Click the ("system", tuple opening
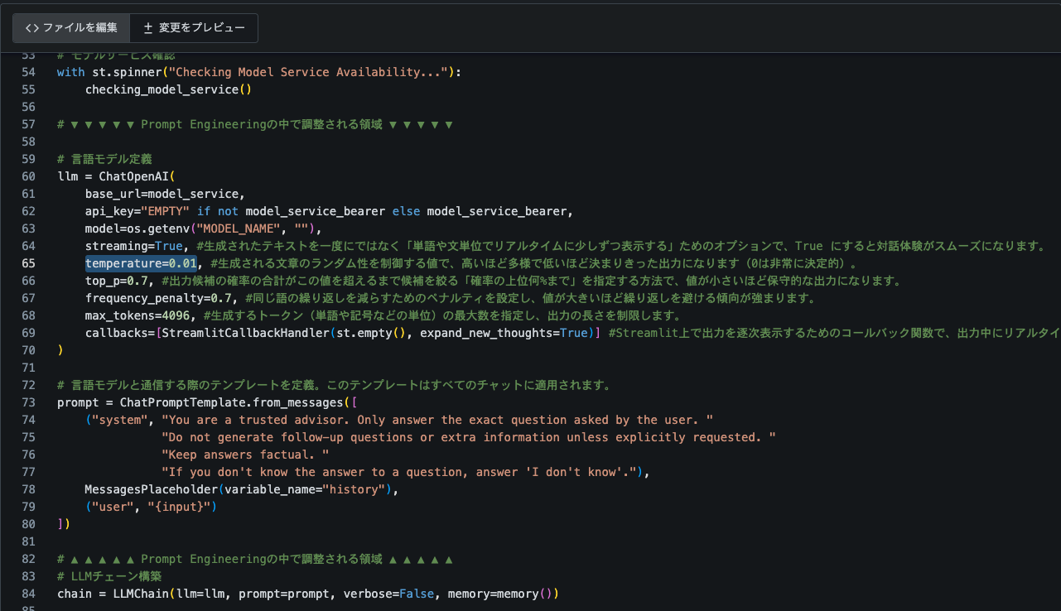Screen dimensions: 1061x611 pos(120,420)
